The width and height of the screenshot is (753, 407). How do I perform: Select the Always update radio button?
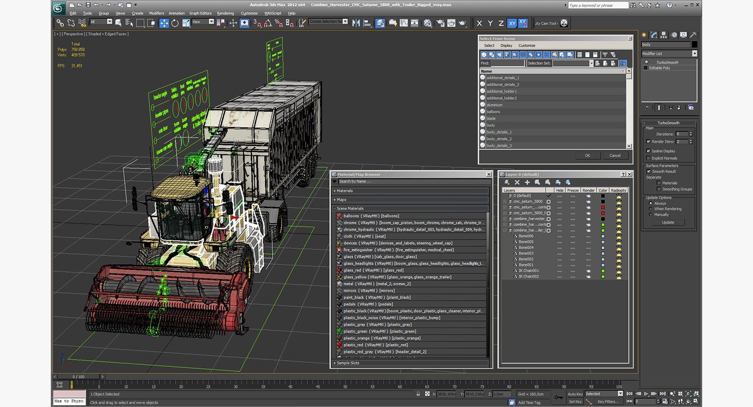tap(650, 203)
